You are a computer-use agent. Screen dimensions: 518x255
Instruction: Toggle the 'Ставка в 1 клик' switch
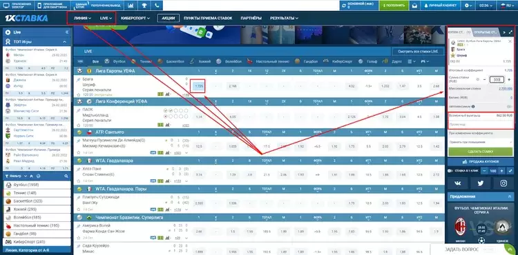[450, 171]
